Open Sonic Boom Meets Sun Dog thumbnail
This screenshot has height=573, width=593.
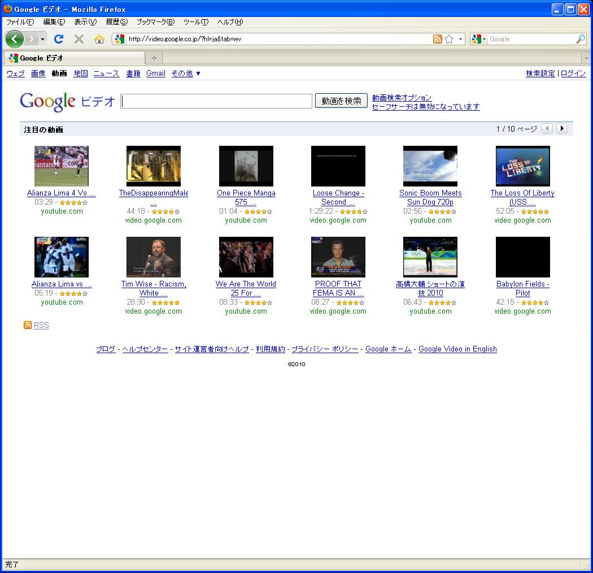[x=430, y=166]
